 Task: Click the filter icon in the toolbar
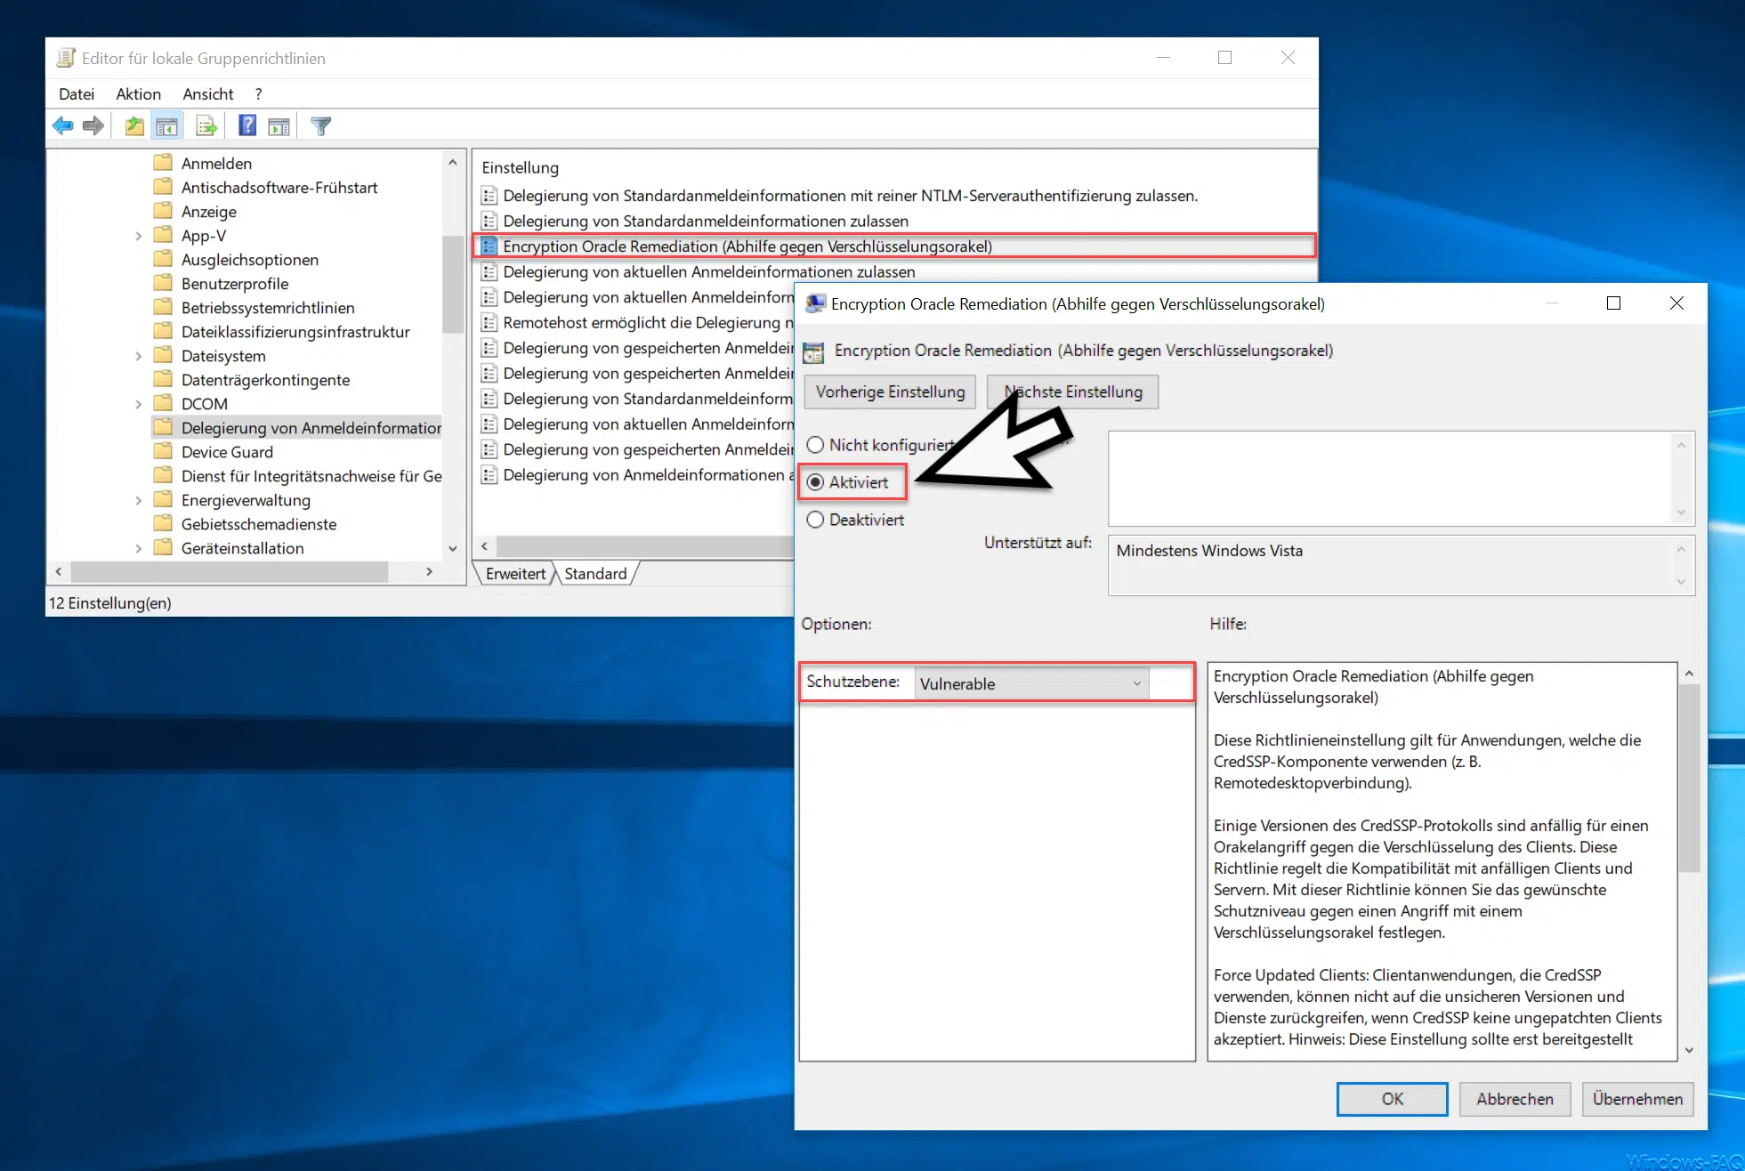click(x=319, y=125)
